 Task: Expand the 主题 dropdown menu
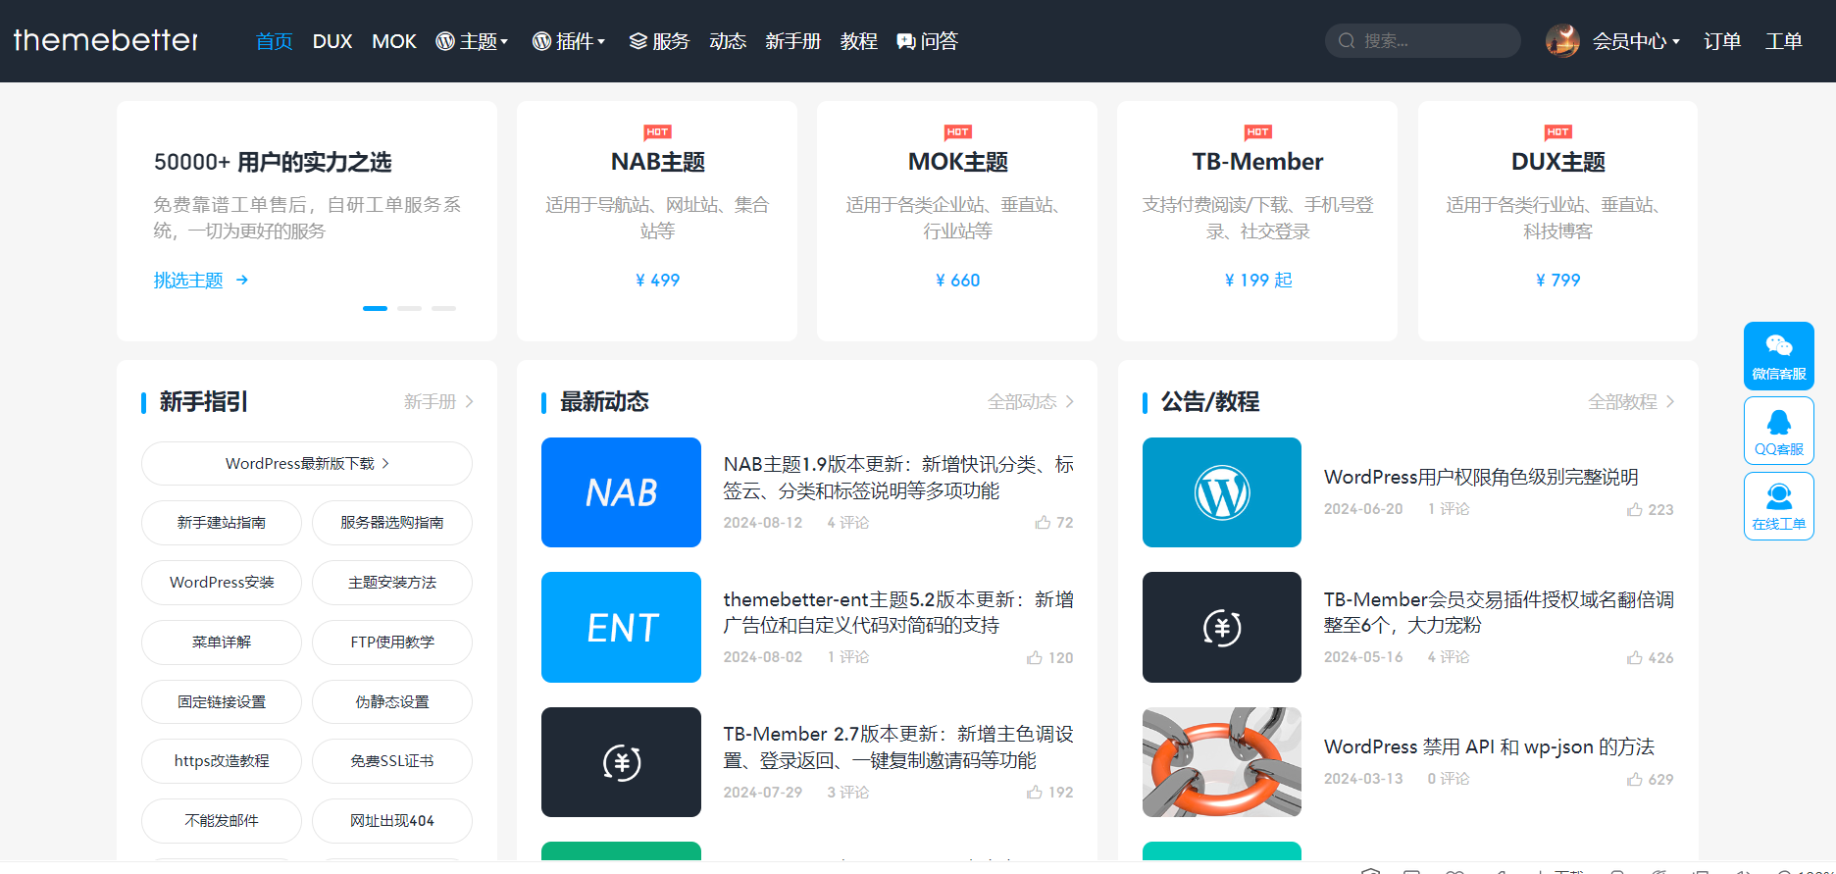[x=472, y=41]
